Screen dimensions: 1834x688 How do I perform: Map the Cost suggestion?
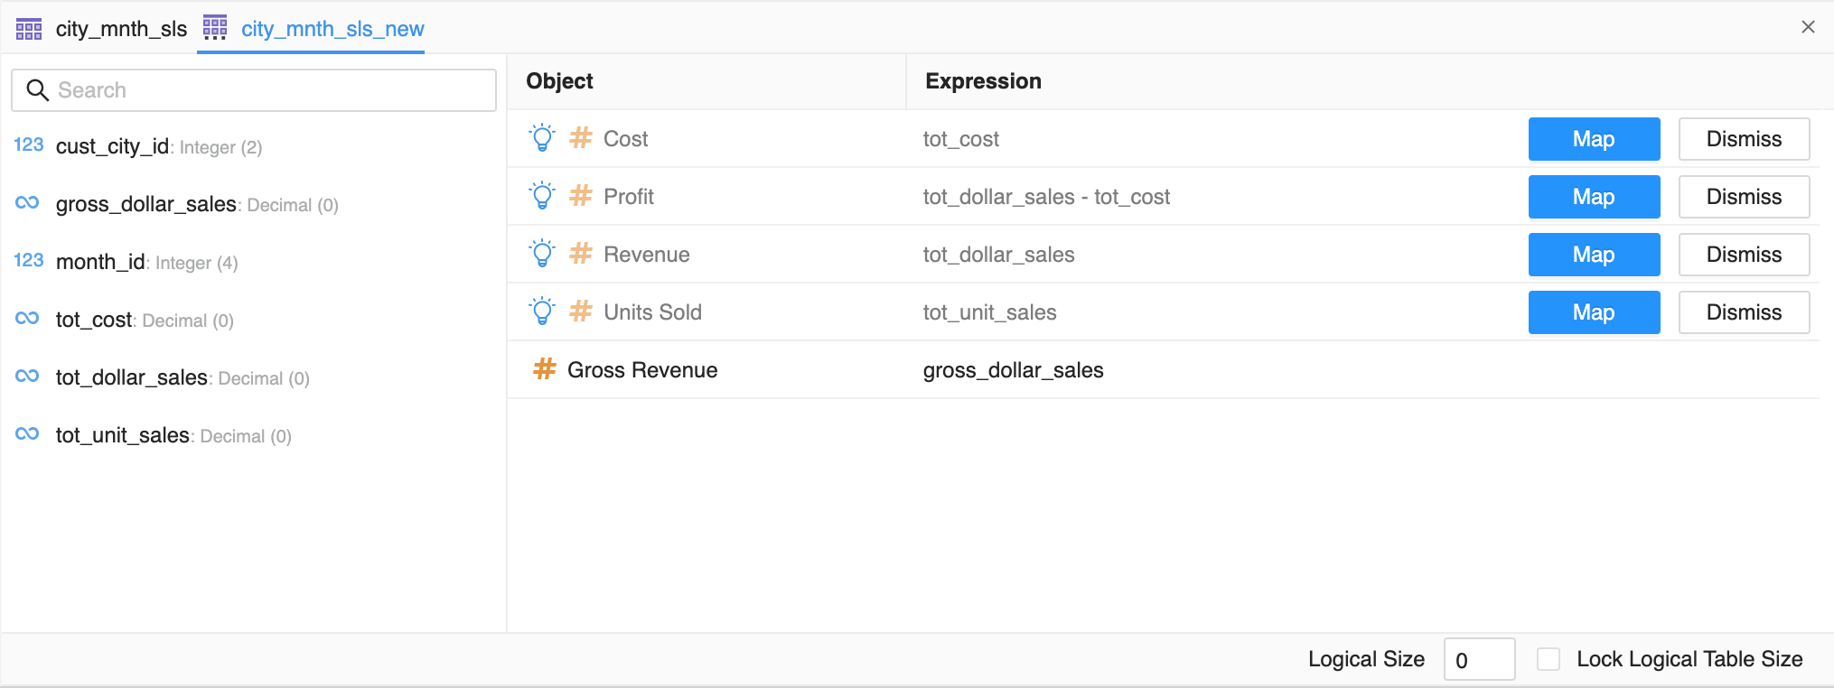[x=1593, y=139]
